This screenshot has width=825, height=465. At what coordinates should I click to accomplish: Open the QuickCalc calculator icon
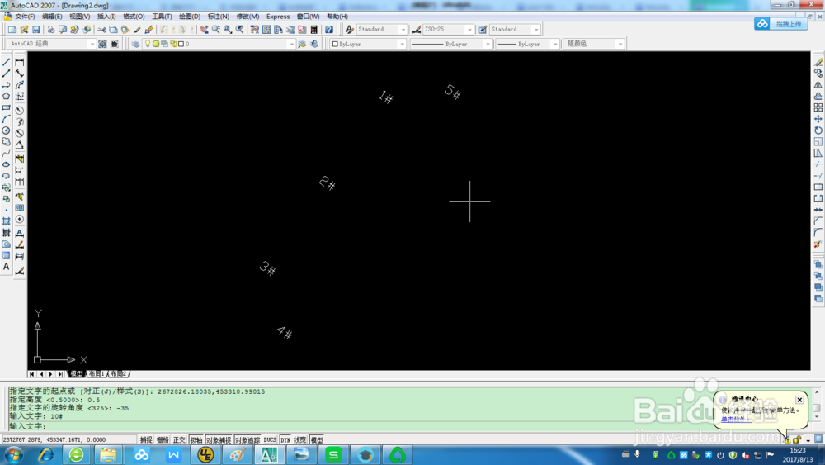(x=314, y=30)
